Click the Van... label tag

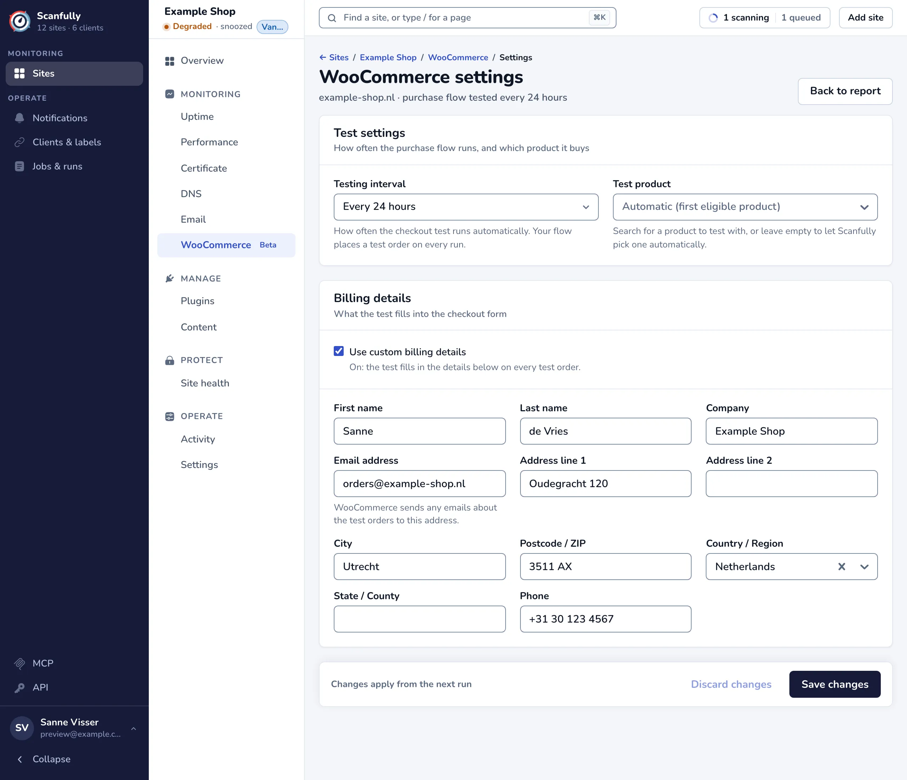[272, 27]
